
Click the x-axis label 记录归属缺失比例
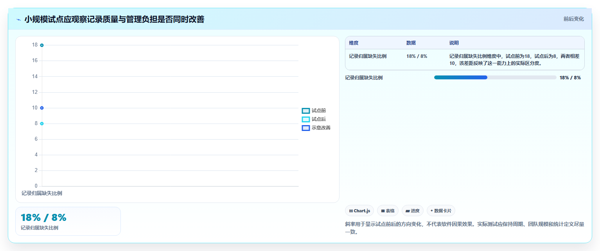click(x=42, y=193)
